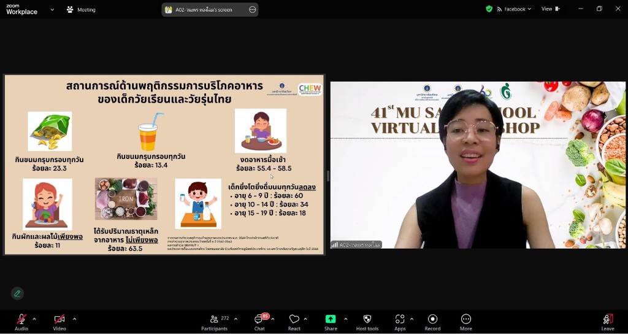Open the Facebook livestream dropdown

click(x=514, y=9)
